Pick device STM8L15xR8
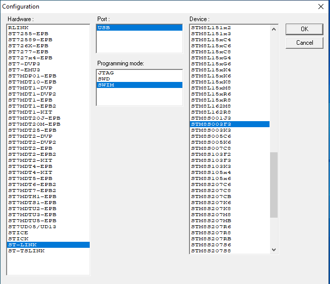Image resolution: width=330 pixels, height=284 pixels. (x=230, y=100)
